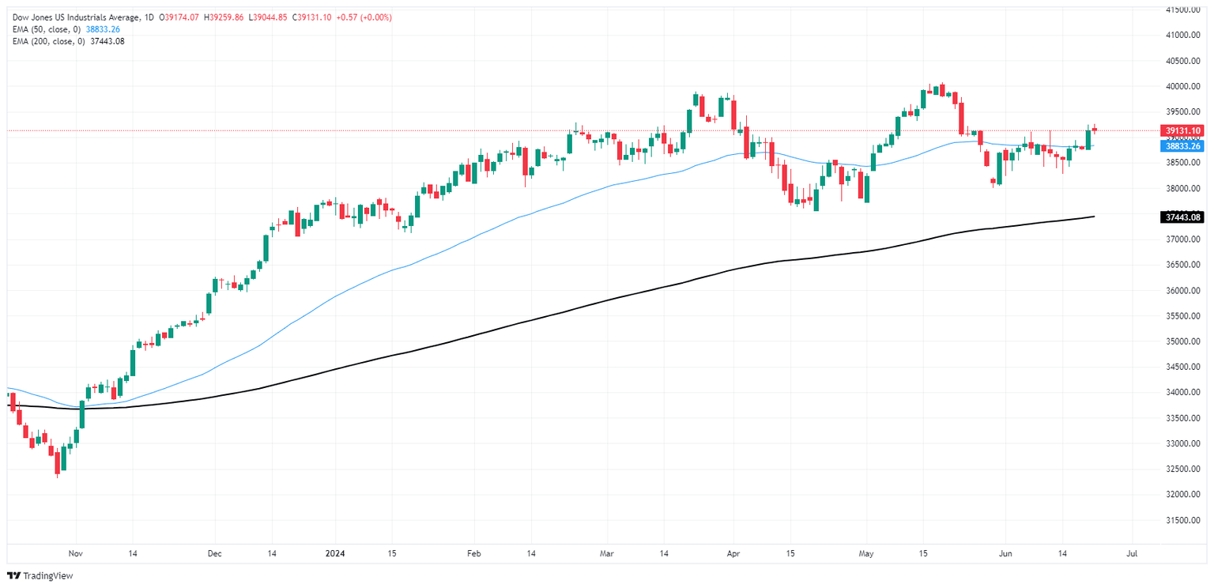This screenshot has height=588, width=1214.
Task: Click the 41500.00 price axis label
Action: (x=1187, y=9)
